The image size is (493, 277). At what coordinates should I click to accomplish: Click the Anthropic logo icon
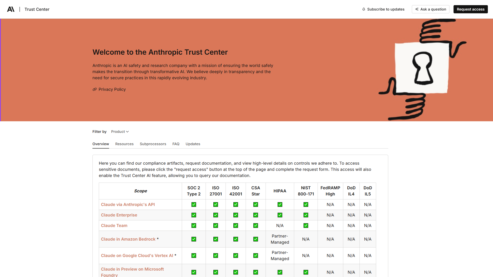(11, 9)
